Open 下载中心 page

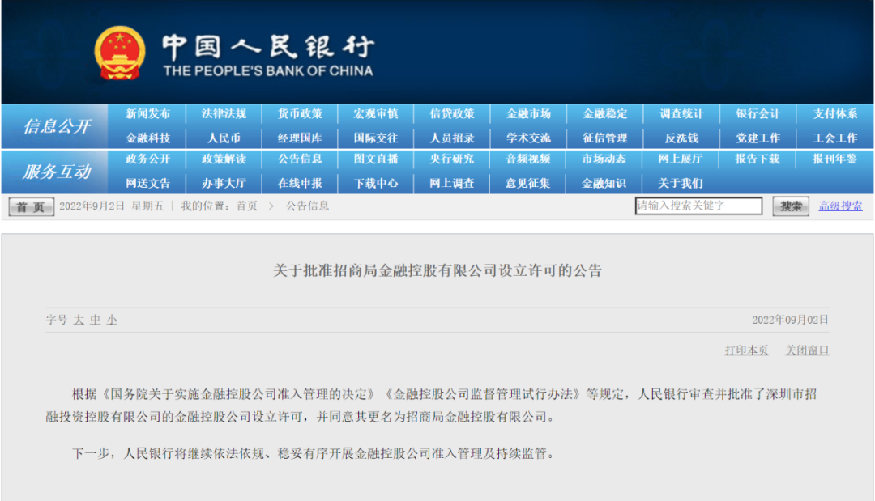click(376, 183)
